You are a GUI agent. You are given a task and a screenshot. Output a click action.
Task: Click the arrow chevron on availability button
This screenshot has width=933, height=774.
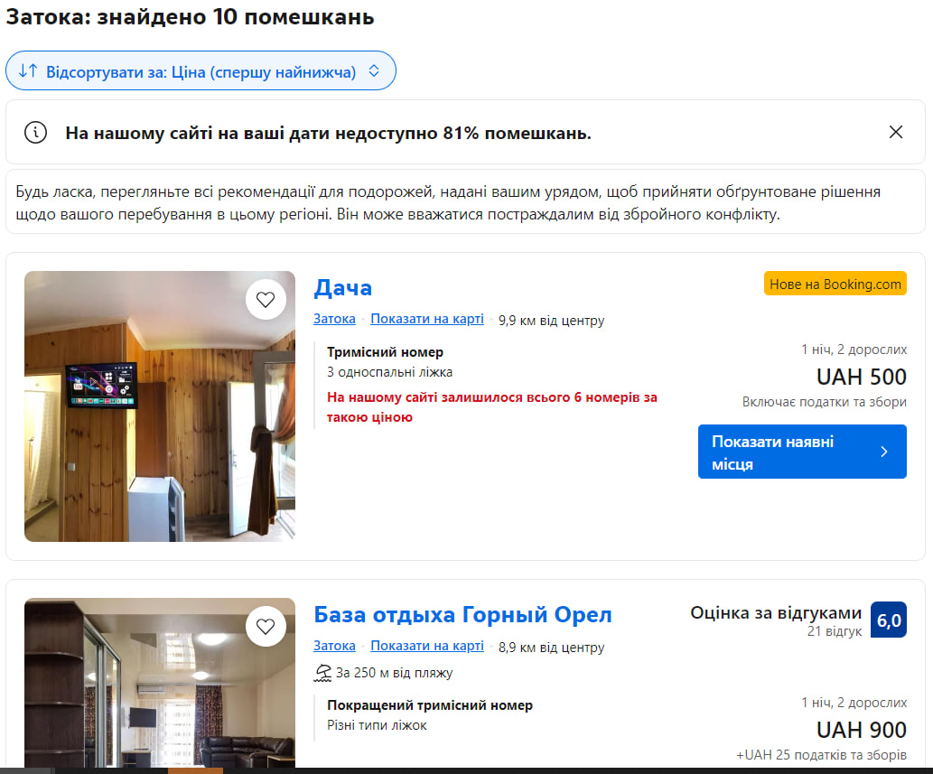tap(884, 452)
